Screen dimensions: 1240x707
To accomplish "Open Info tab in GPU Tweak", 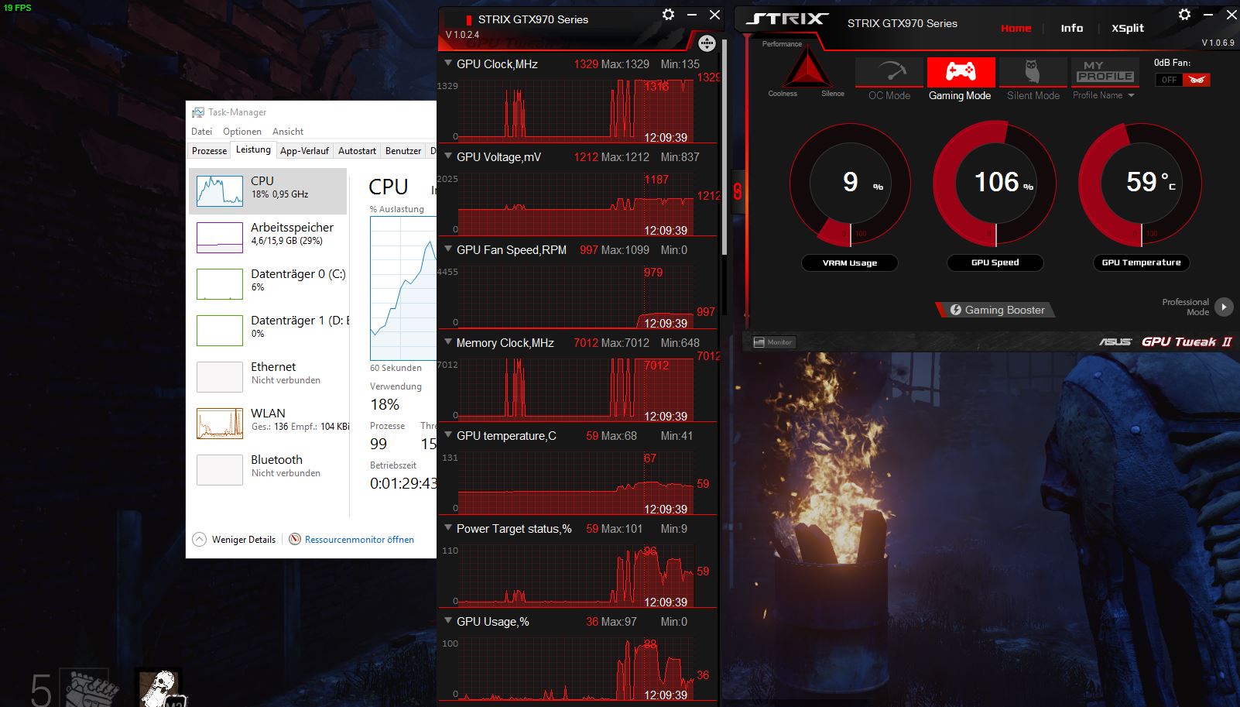I will (x=1071, y=28).
